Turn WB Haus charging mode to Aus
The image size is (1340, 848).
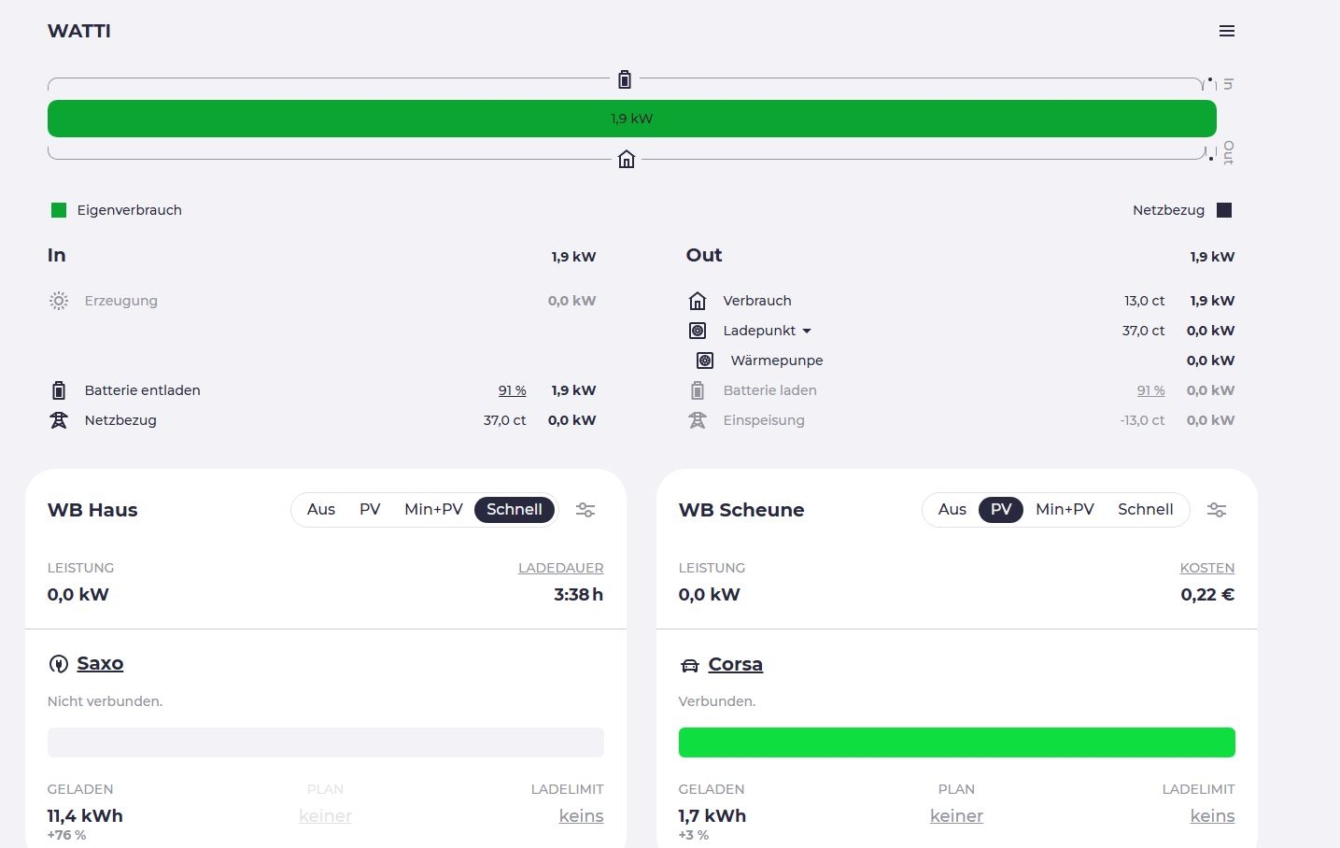coord(320,510)
